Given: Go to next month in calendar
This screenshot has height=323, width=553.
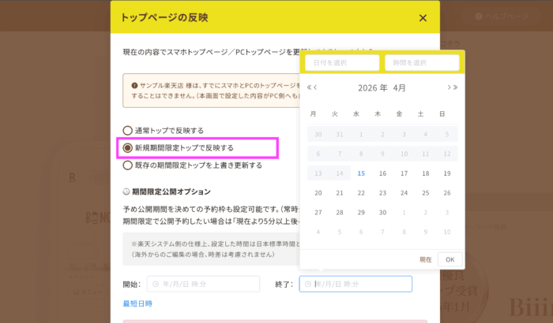Looking at the screenshot, I should [x=448, y=87].
